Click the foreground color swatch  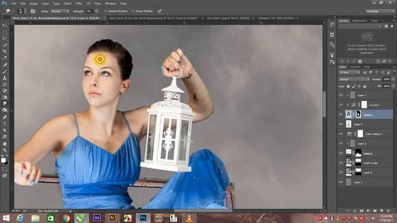[3, 160]
